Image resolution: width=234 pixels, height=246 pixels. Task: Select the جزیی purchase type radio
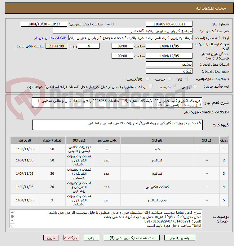click(x=195, y=86)
